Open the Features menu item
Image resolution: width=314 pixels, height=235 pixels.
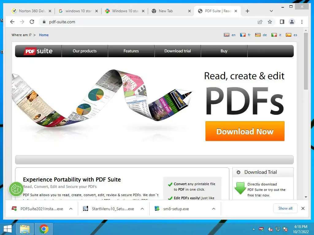(x=131, y=51)
